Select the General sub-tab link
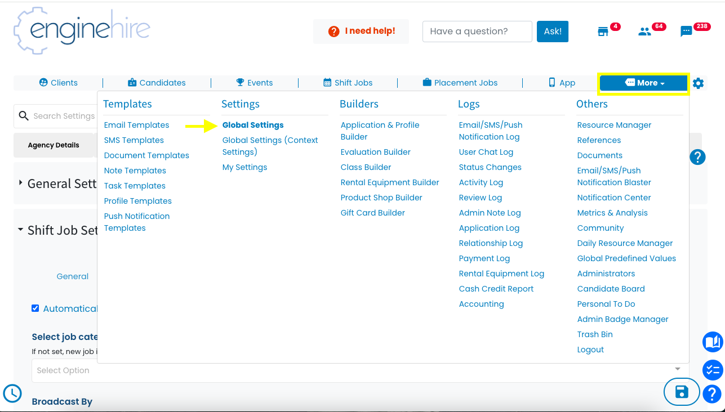725x412 pixels. pyautogui.click(x=73, y=276)
